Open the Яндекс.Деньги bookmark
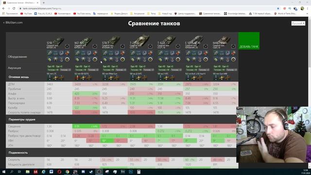This screenshot has width=311, height=175. (x=119, y=14)
